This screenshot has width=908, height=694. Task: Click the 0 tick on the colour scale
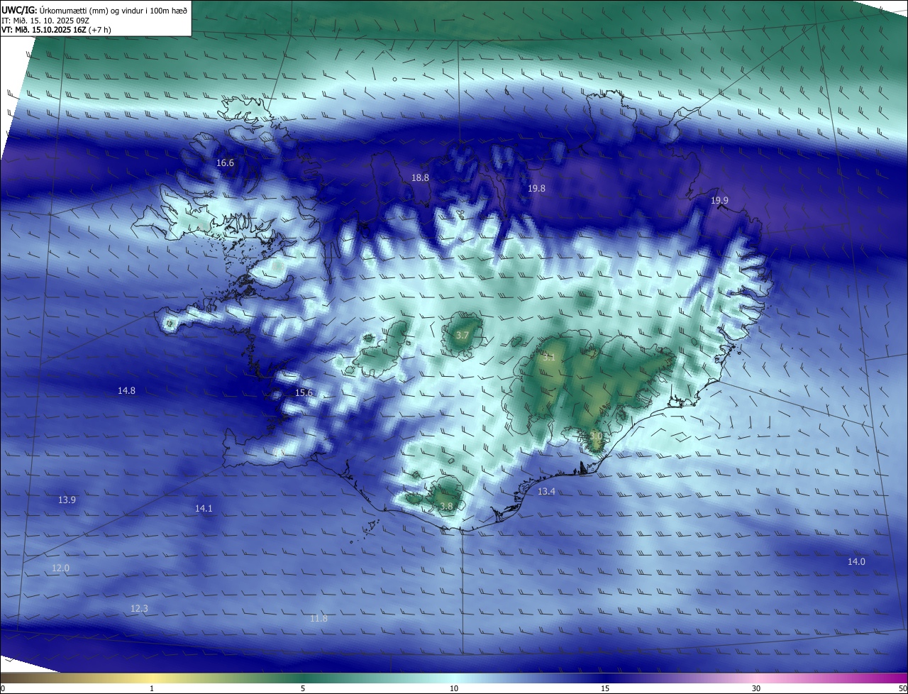(3, 688)
